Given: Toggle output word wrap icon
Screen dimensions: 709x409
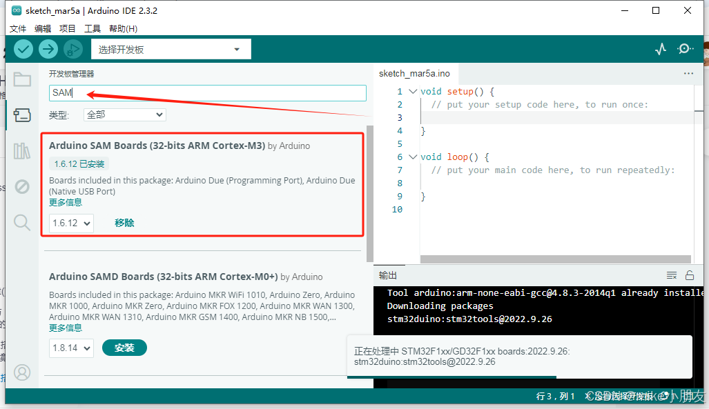Looking at the screenshot, I should (x=672, y=275).
